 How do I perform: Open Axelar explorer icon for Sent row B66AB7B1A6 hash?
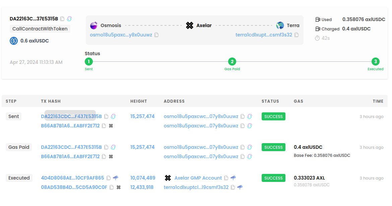111,126
